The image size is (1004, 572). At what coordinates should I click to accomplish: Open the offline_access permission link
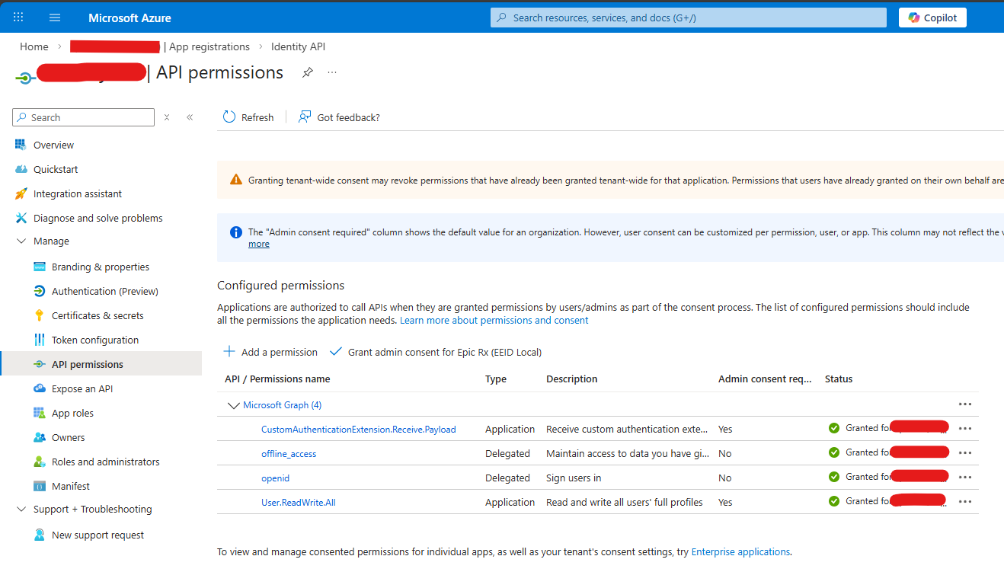point(289,454)
